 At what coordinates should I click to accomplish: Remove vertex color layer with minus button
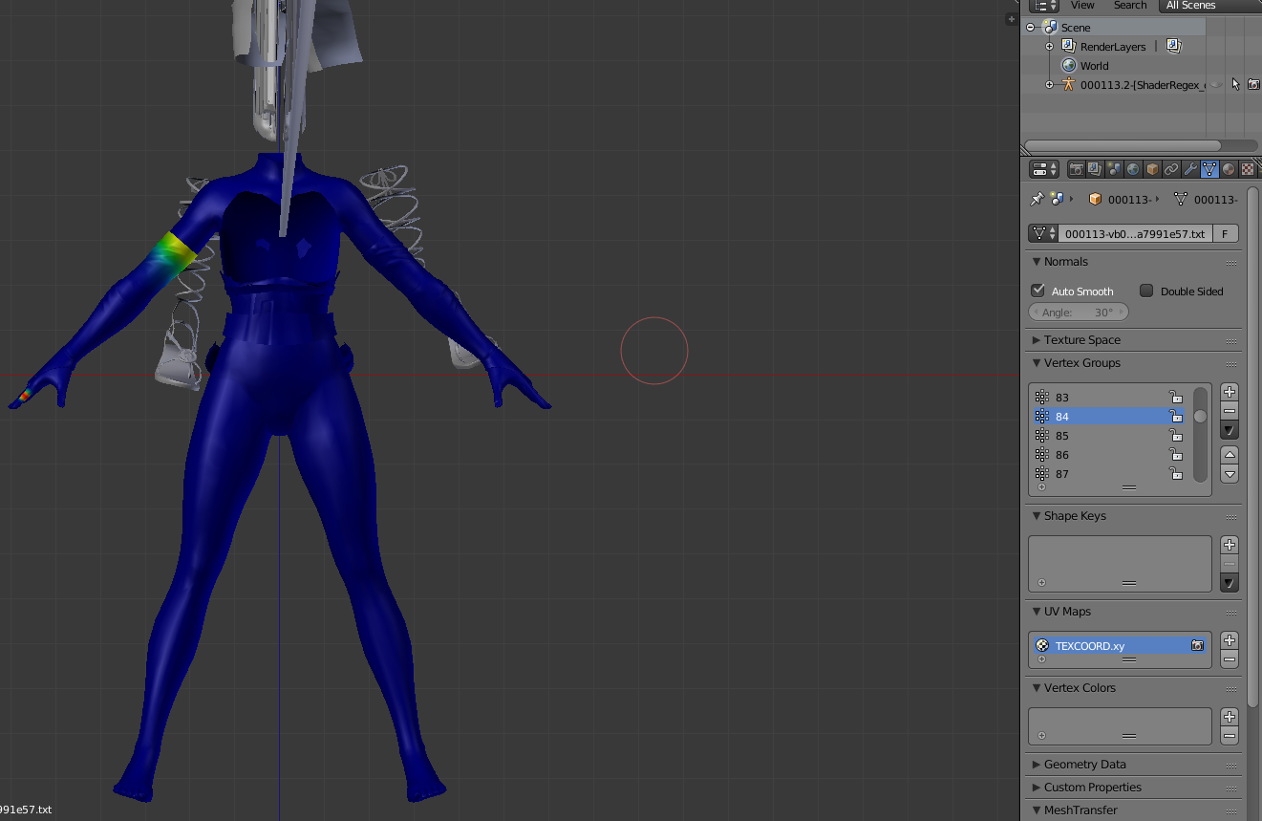pyautogui.click(x=1230, y=736)
